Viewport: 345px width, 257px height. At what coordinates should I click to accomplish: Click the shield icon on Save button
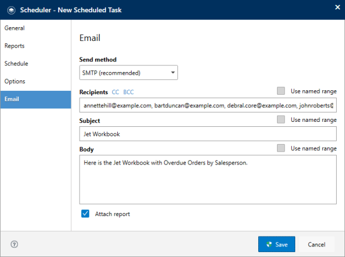coord(269,244)
